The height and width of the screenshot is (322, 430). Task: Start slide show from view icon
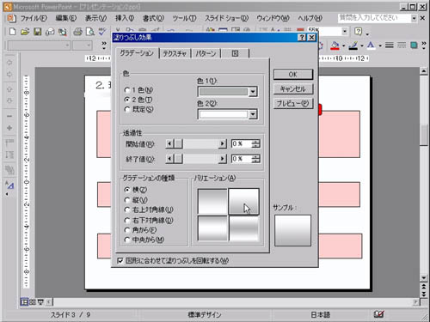pos(40,302)
